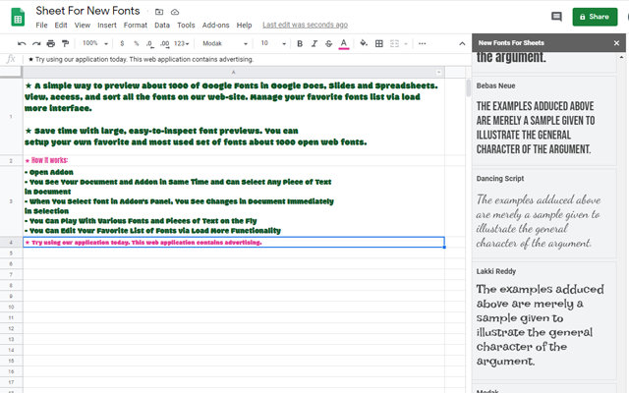629x393 pixels.
Task: Open the Data menu
Action: (162, 26)
